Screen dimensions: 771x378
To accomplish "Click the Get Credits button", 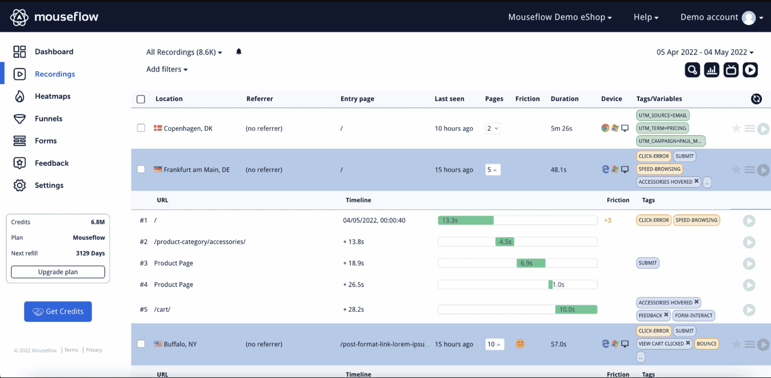I will (58, 312).
